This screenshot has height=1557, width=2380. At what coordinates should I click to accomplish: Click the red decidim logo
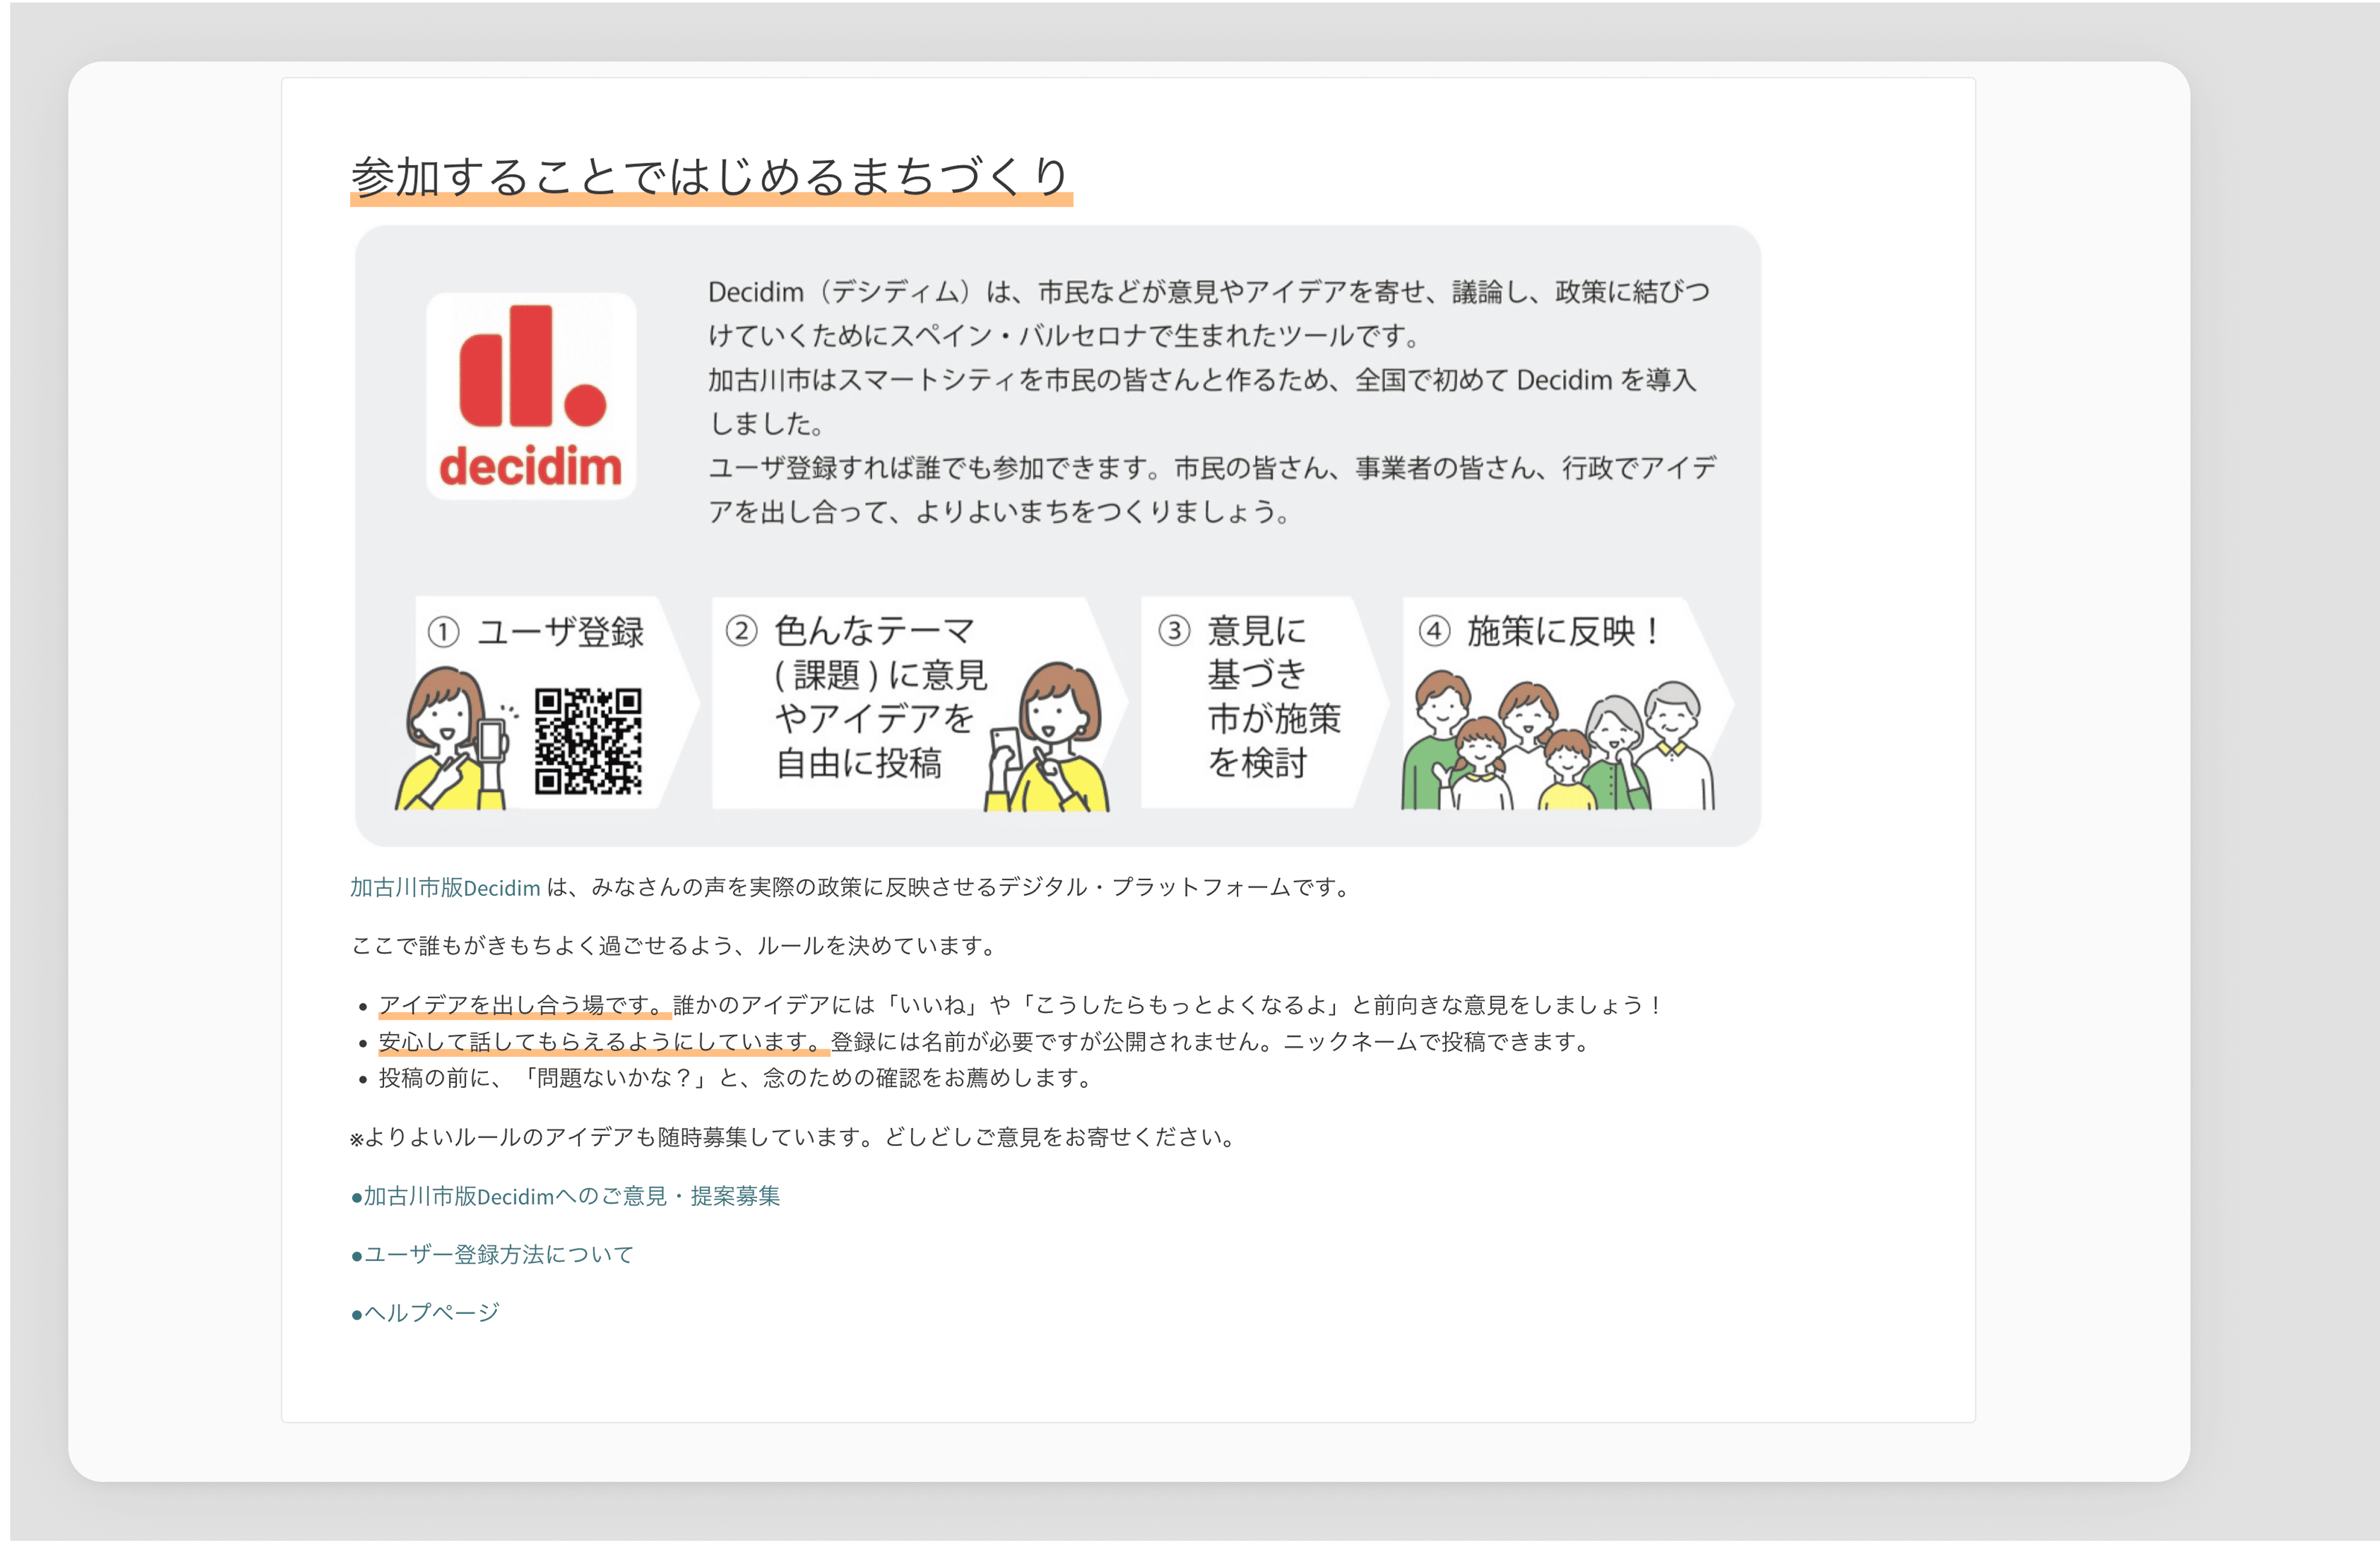tap(531, 396)
